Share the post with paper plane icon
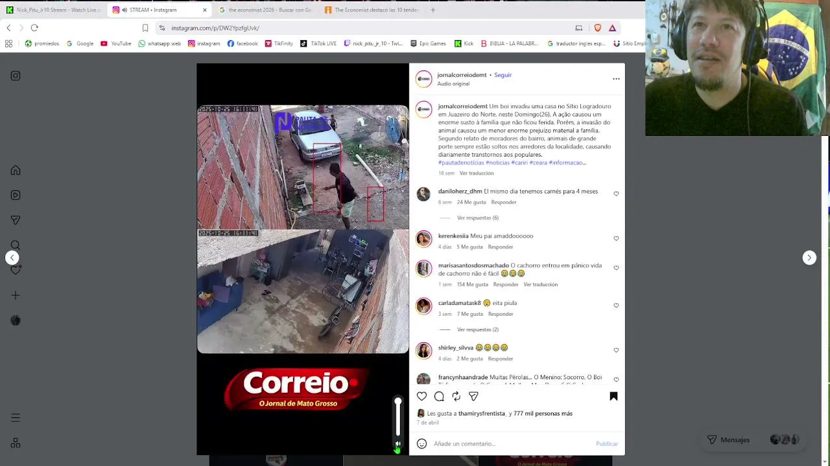Viewport: 830px width, 466px height. (473, 396)
